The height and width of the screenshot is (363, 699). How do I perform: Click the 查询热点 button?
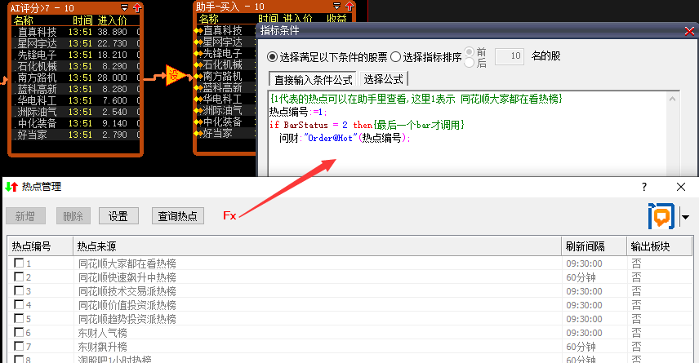click(x=177, y=216)
